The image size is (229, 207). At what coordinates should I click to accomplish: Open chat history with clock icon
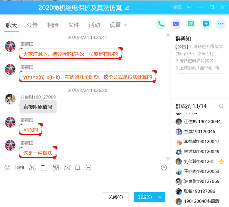coord(164,167)
